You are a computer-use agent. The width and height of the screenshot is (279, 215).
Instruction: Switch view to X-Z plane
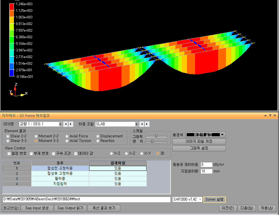pyautogui.click(x=126, y=153)
